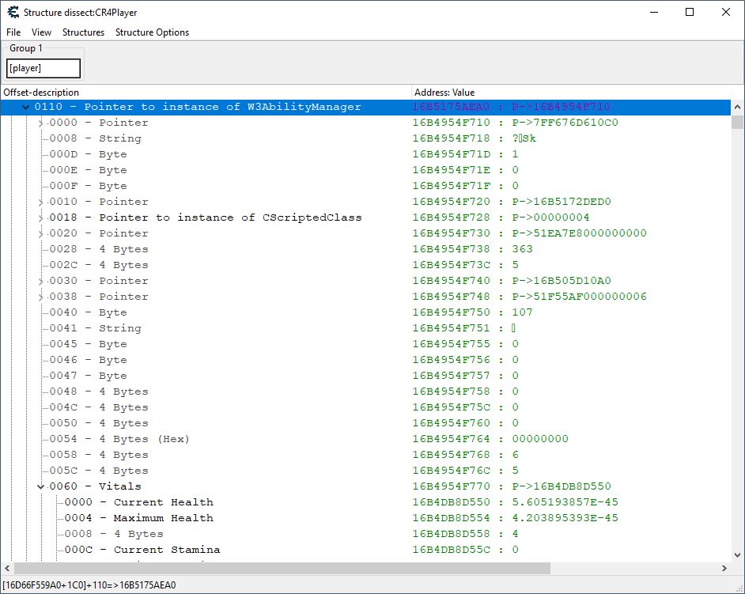Expand pointer to instance of CScriptedClass
This screenshot has width=745, height=594.
[x=40, y=218]
